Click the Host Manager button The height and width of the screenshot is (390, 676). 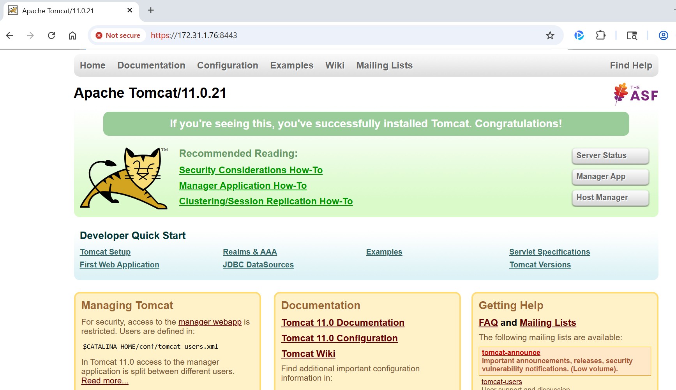[610, 198]
